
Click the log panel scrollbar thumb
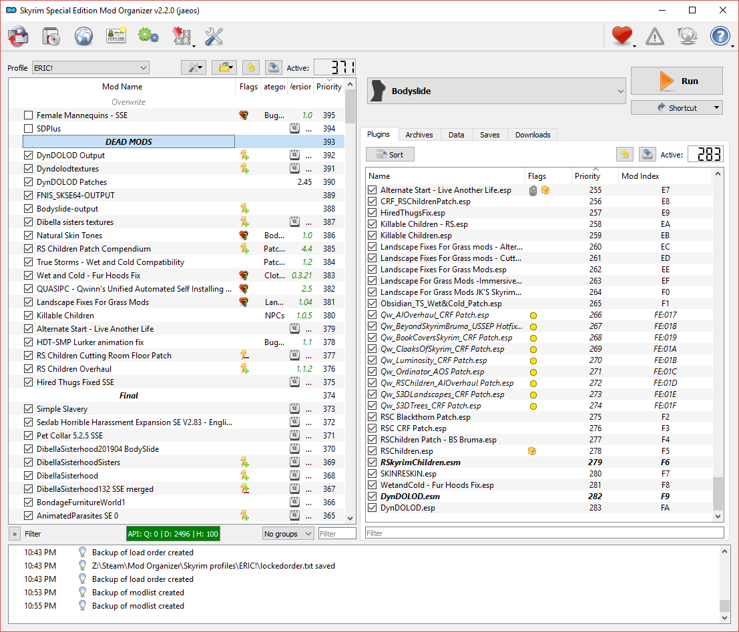tap(724, 605)
